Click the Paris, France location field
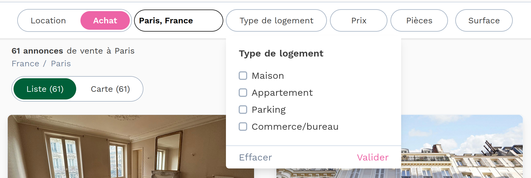This screenshot has height=178, width=531. (178, 20)
